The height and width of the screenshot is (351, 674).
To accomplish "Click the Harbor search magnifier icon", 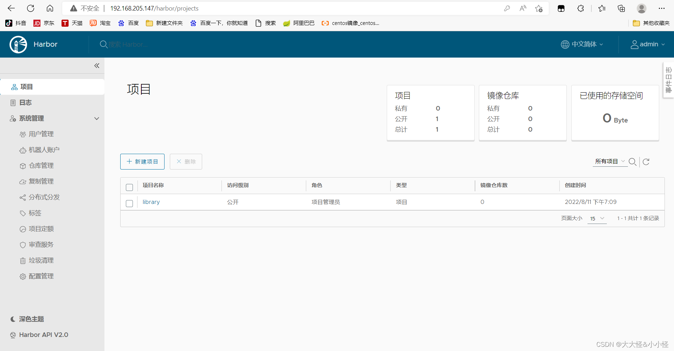I will coord(103,45).
